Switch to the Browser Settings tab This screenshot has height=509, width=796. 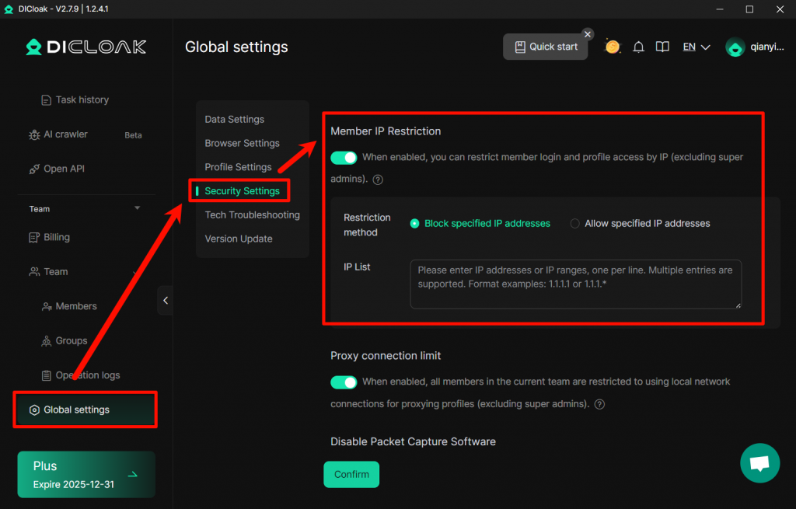click(x=242, y=143)
